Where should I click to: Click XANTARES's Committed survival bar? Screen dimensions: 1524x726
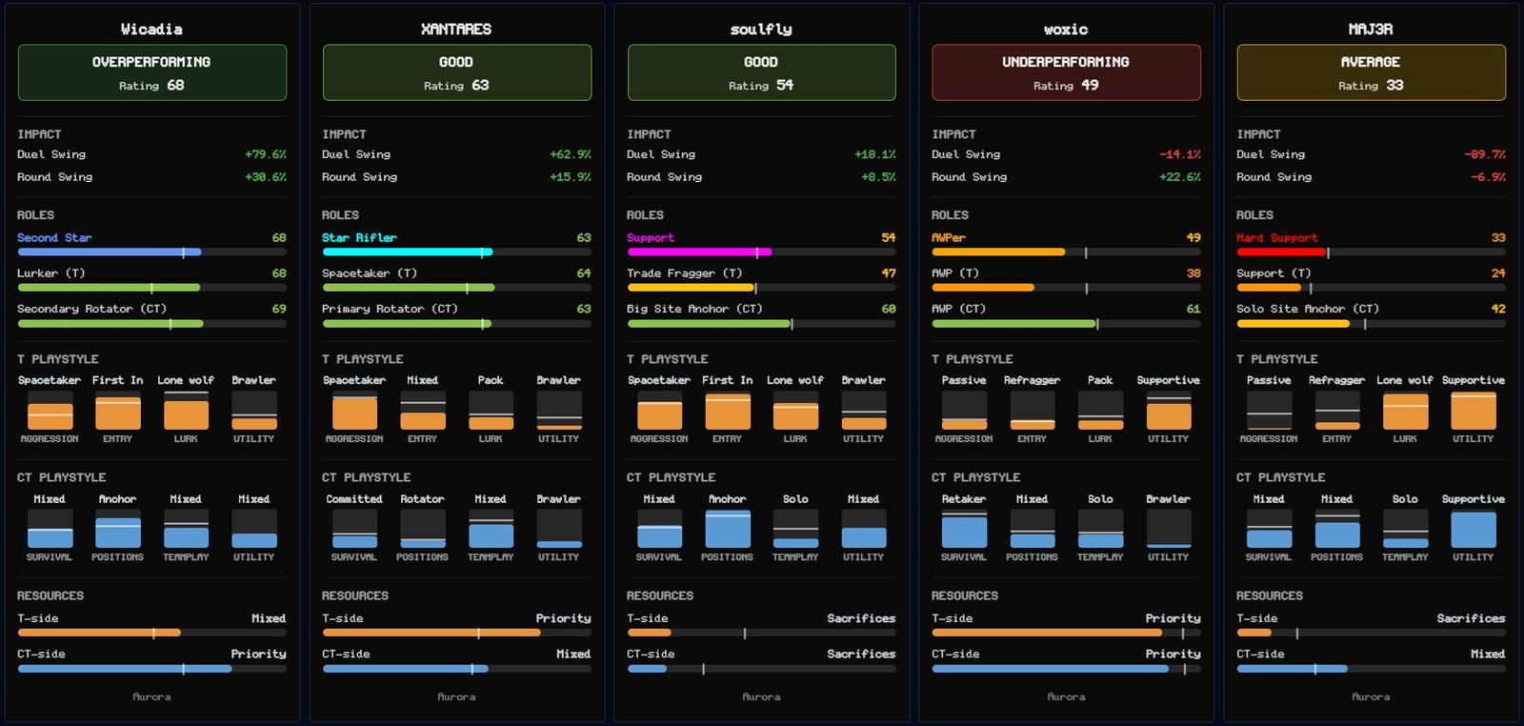tap(354, 529)
